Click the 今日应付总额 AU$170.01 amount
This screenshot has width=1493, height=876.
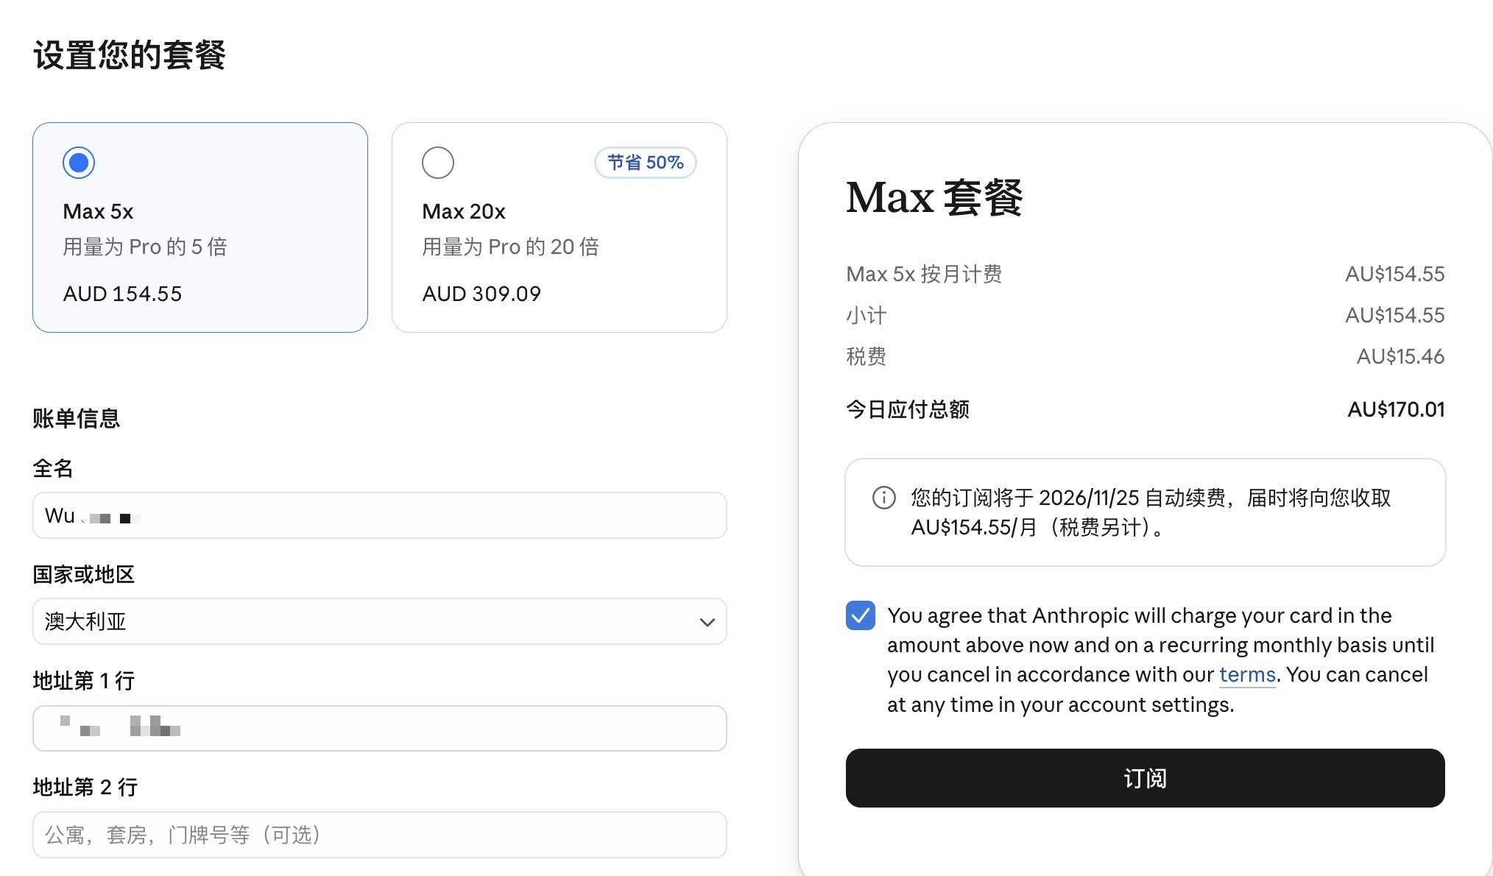pyautogui.click(x=1396, y=409)
